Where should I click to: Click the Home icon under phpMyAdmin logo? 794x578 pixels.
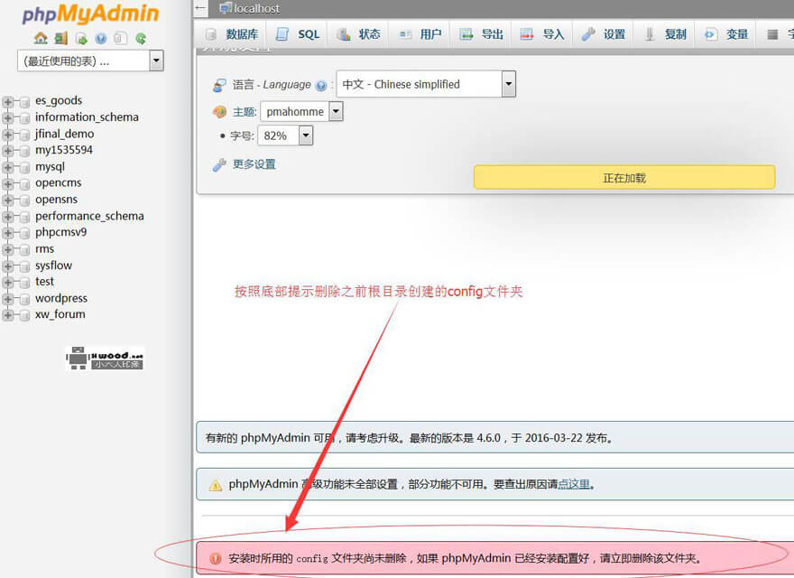click(x=41, y=38)
